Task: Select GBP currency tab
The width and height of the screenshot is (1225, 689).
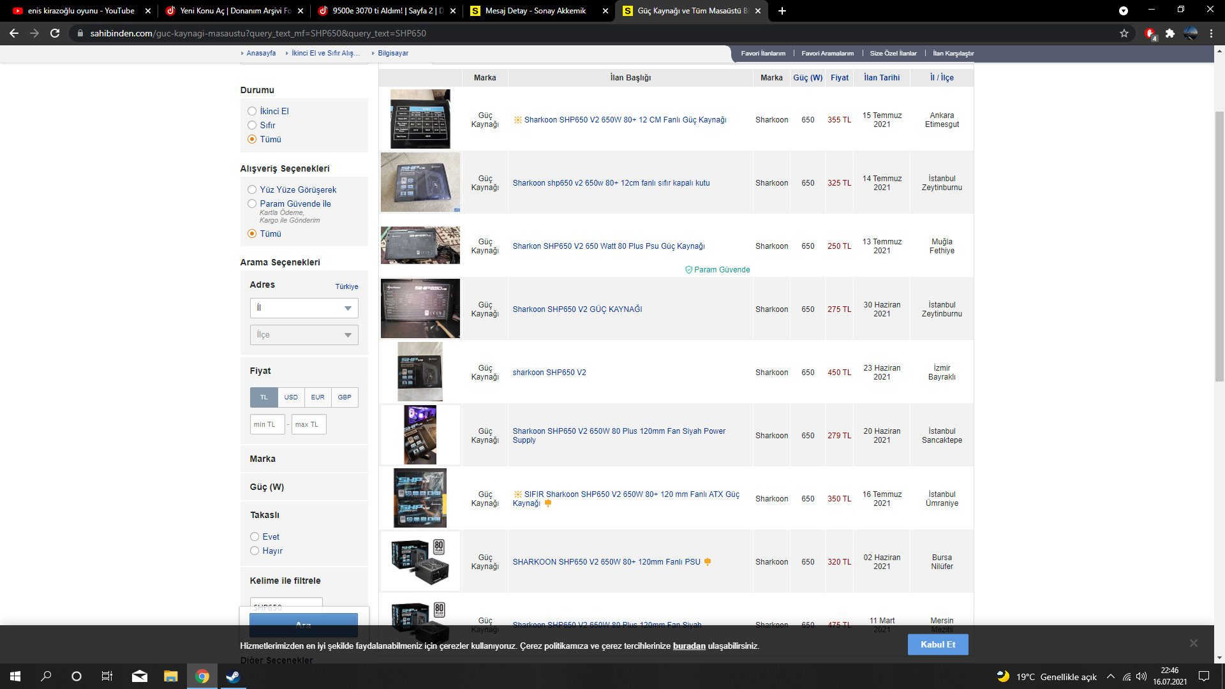Action: coord(345,397)
